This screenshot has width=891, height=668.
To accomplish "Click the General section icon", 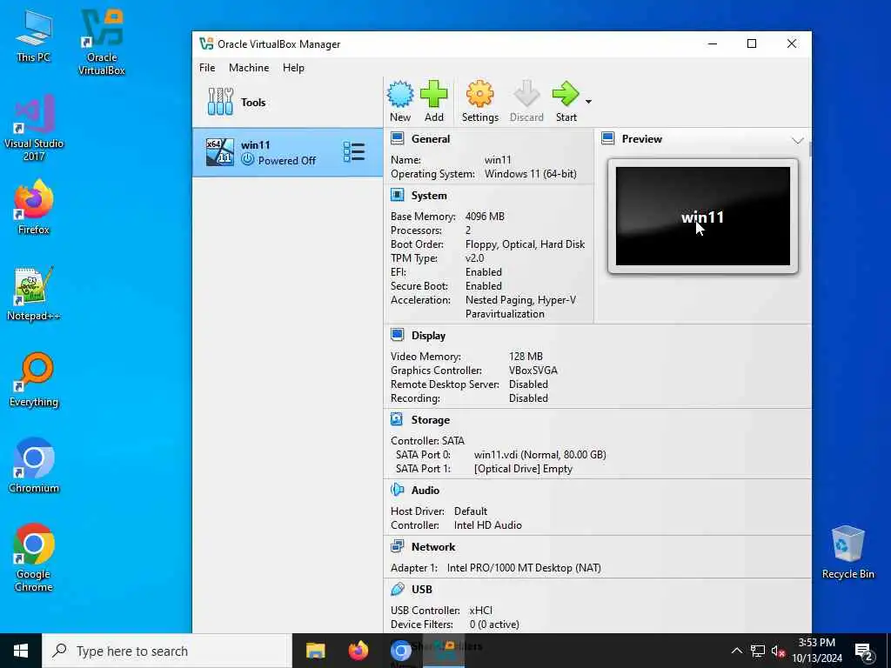I will [397, 138].
